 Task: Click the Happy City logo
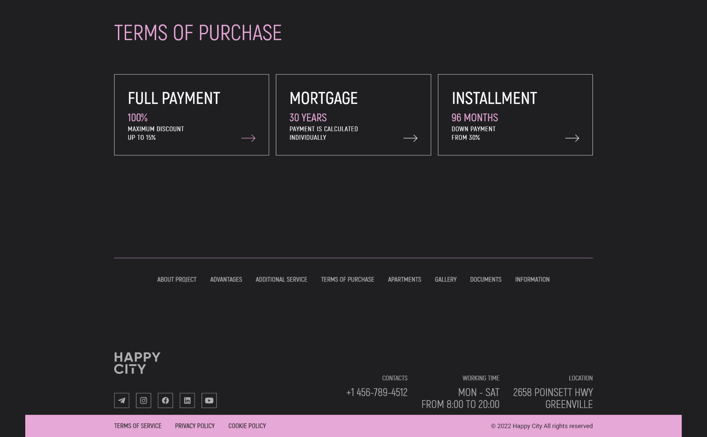pos(137,363)
